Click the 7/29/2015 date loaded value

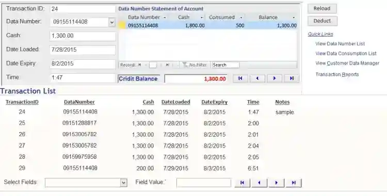coord(176,168)
